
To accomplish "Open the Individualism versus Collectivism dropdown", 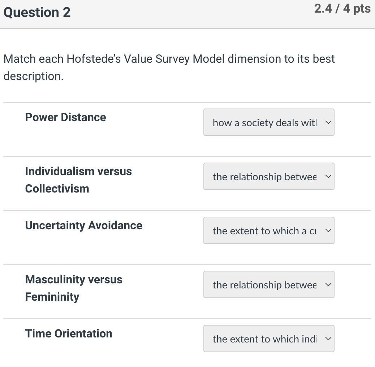I will (269, 176).
